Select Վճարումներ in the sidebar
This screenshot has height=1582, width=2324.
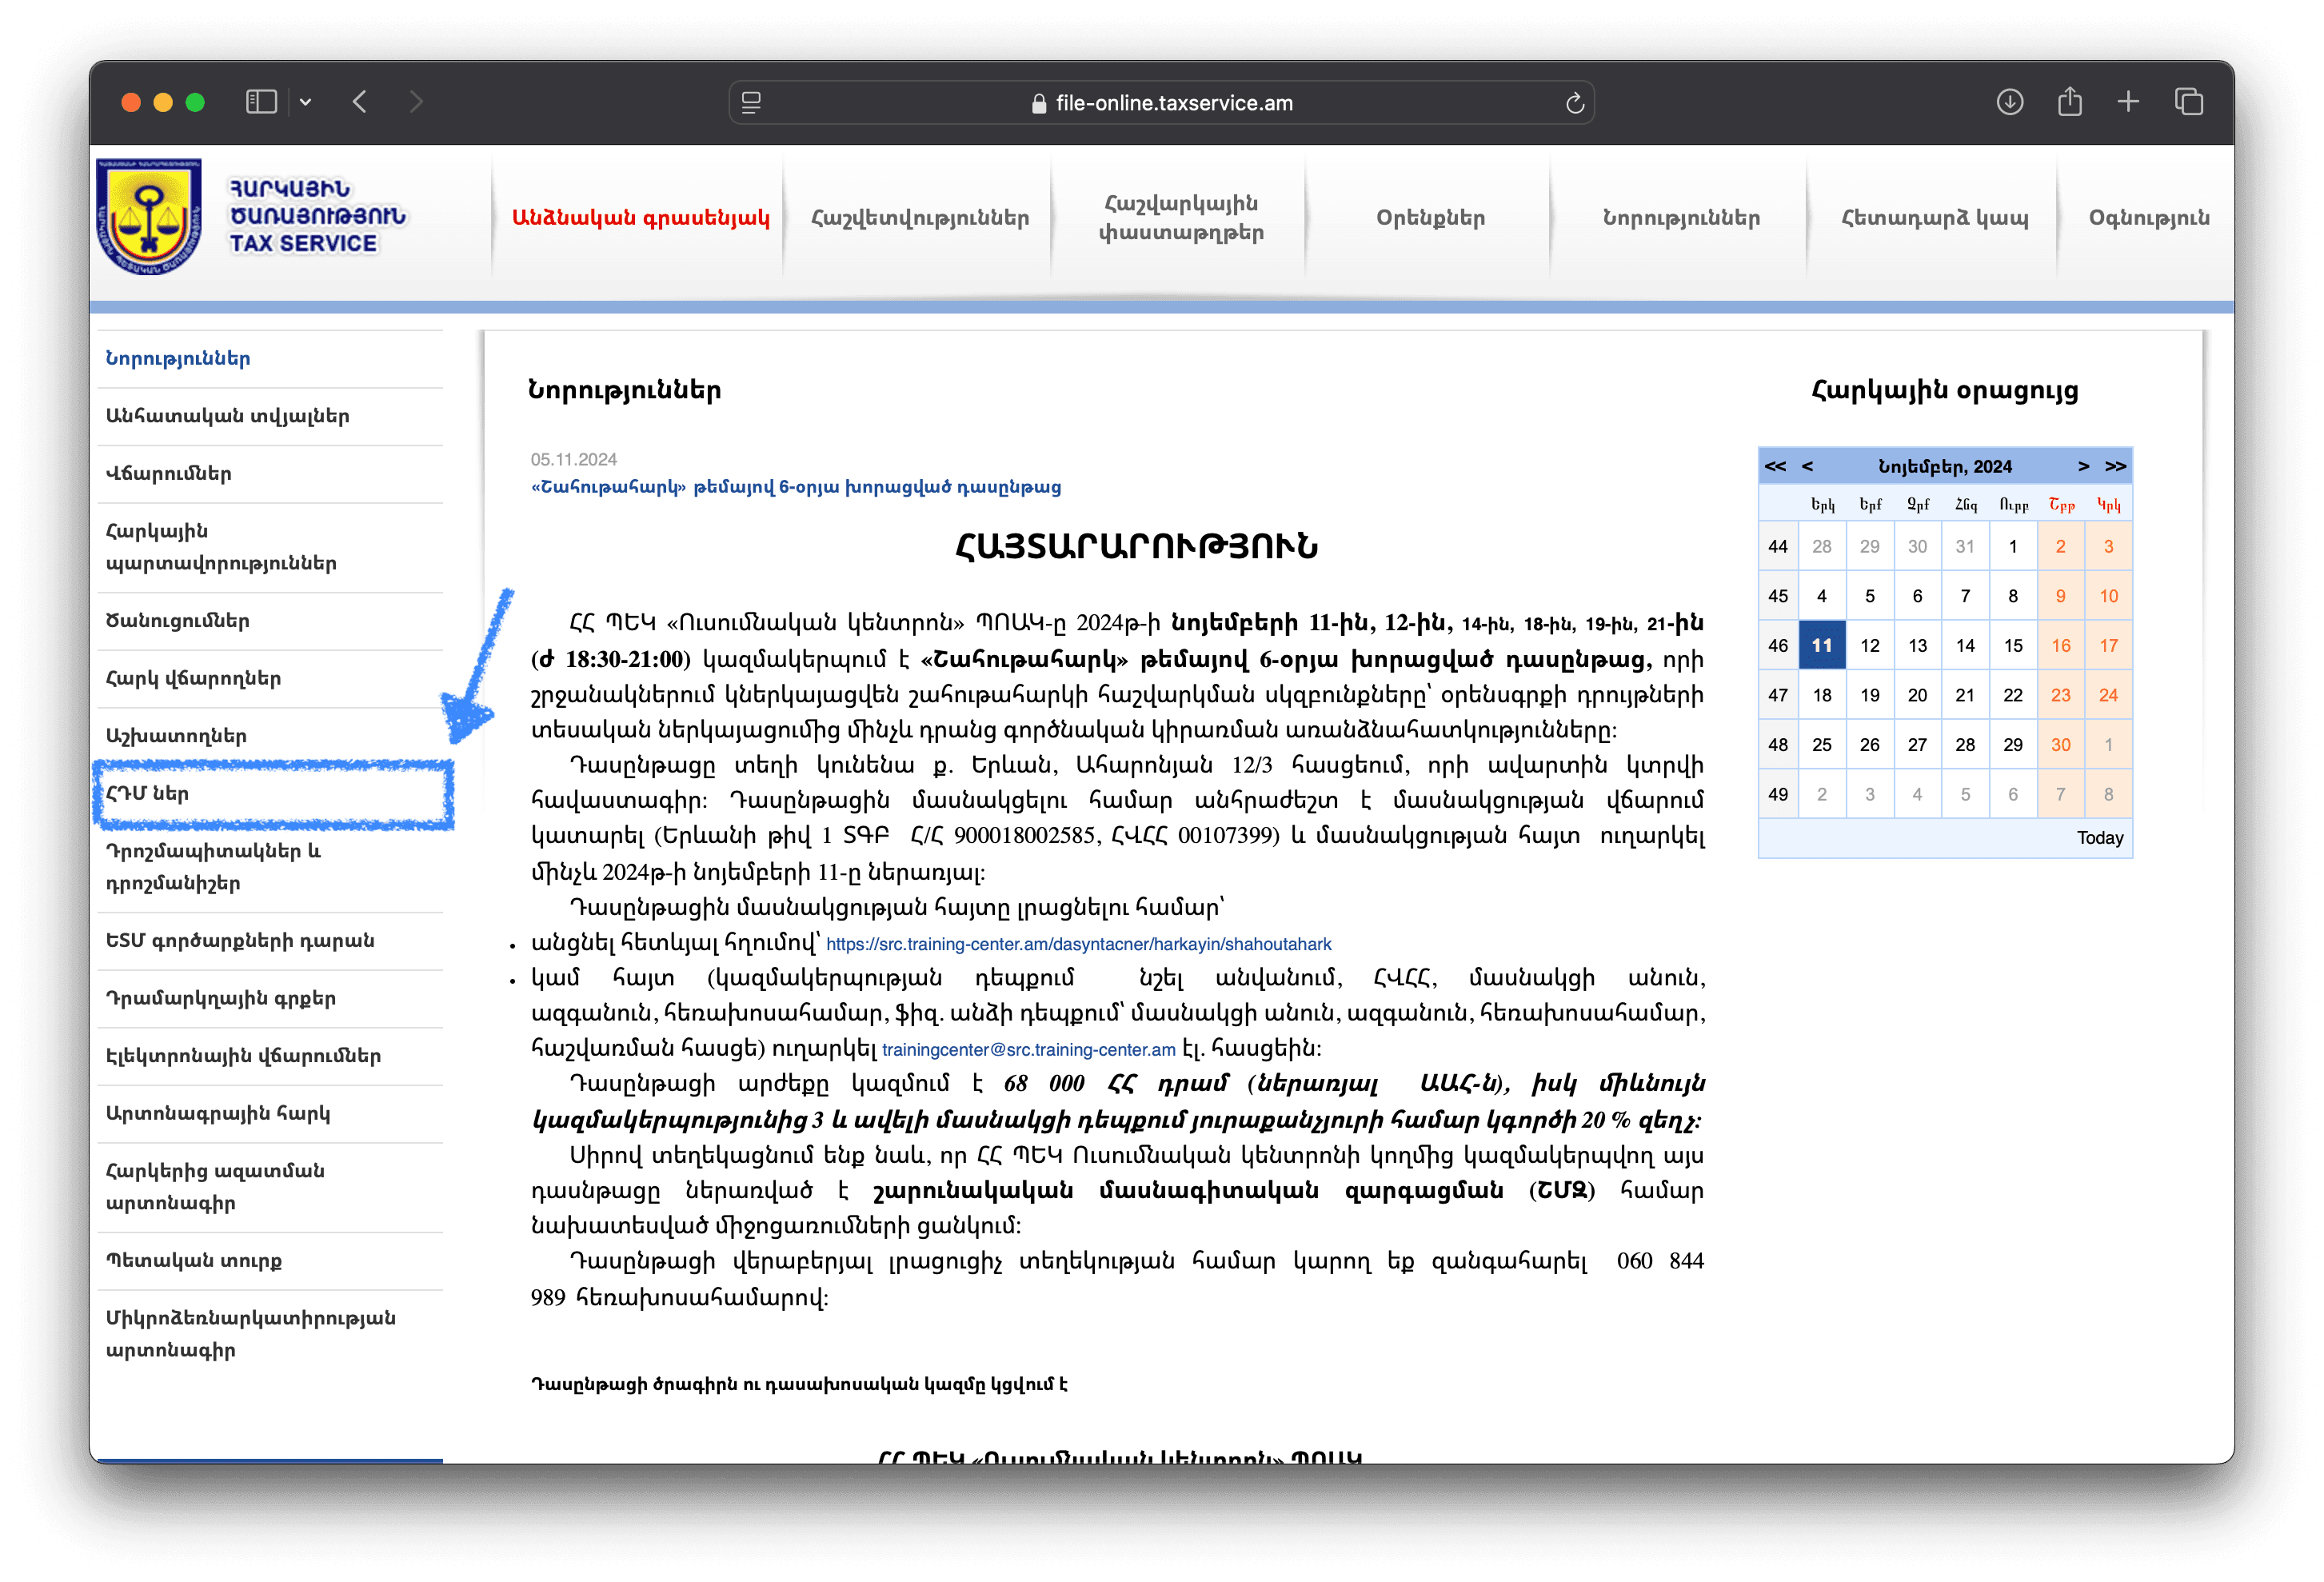click(270, 474)
